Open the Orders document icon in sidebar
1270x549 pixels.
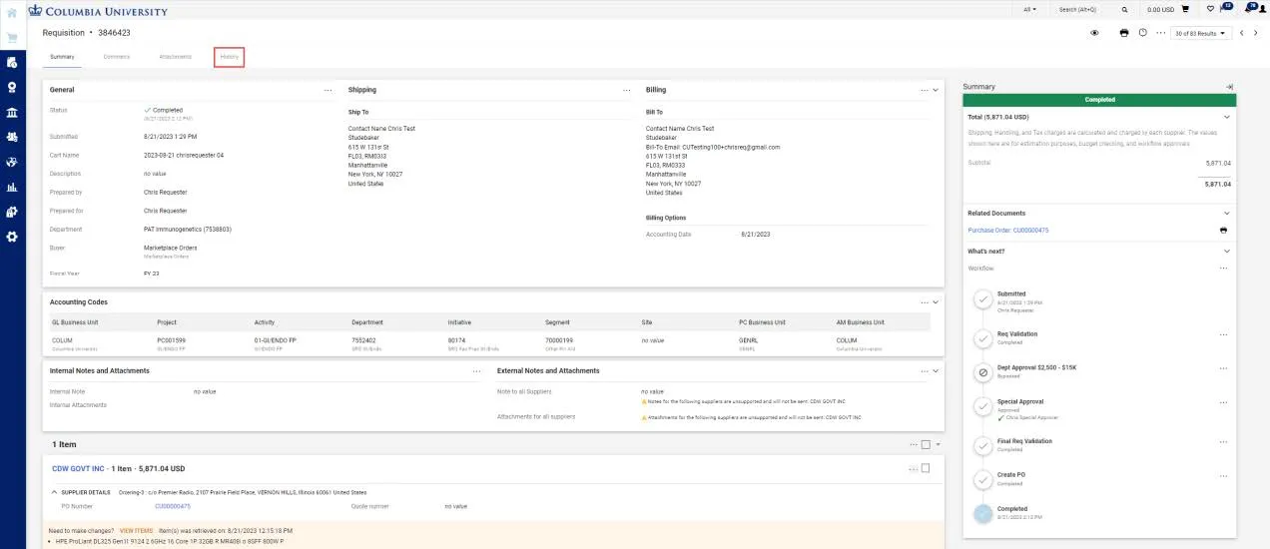(12, 63)
